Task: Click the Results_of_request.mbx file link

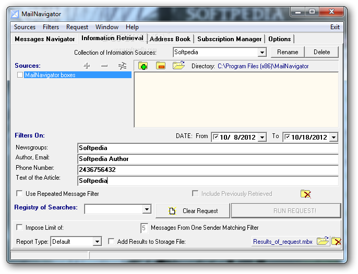Action: [x=283, y=241]
